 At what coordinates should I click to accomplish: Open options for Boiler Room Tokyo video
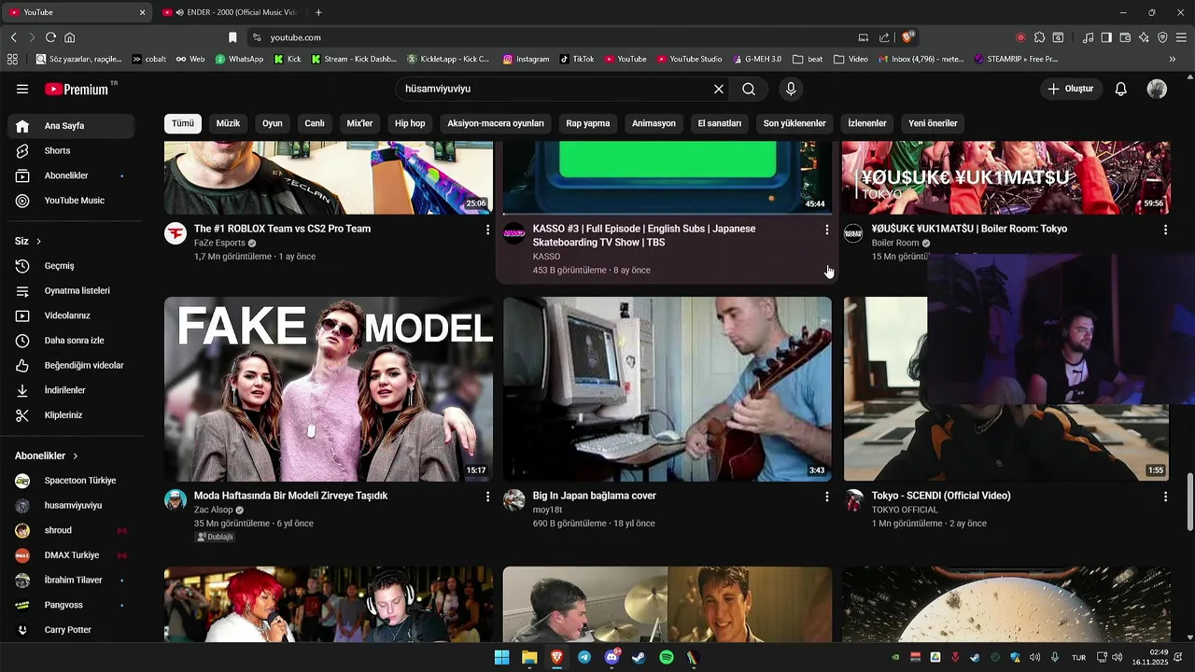click(x=1165, y=230)
